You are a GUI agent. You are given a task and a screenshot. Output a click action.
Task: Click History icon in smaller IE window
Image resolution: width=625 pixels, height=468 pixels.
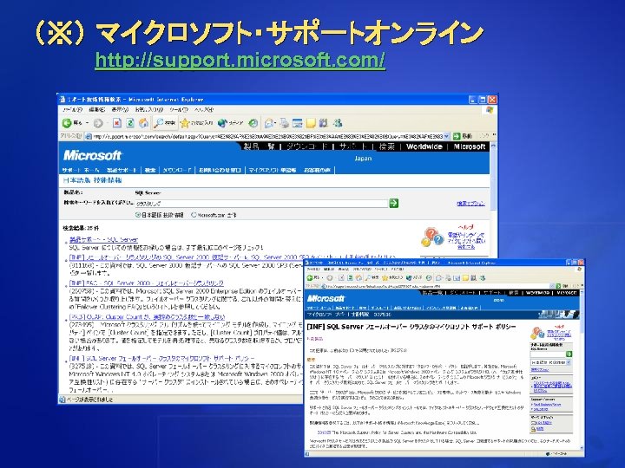coord(429,278)
